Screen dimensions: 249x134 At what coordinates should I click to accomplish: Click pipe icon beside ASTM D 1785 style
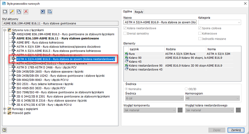click(14, 67)
